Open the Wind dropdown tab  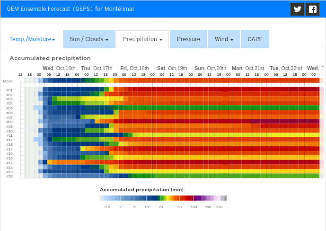coord(224,39)
